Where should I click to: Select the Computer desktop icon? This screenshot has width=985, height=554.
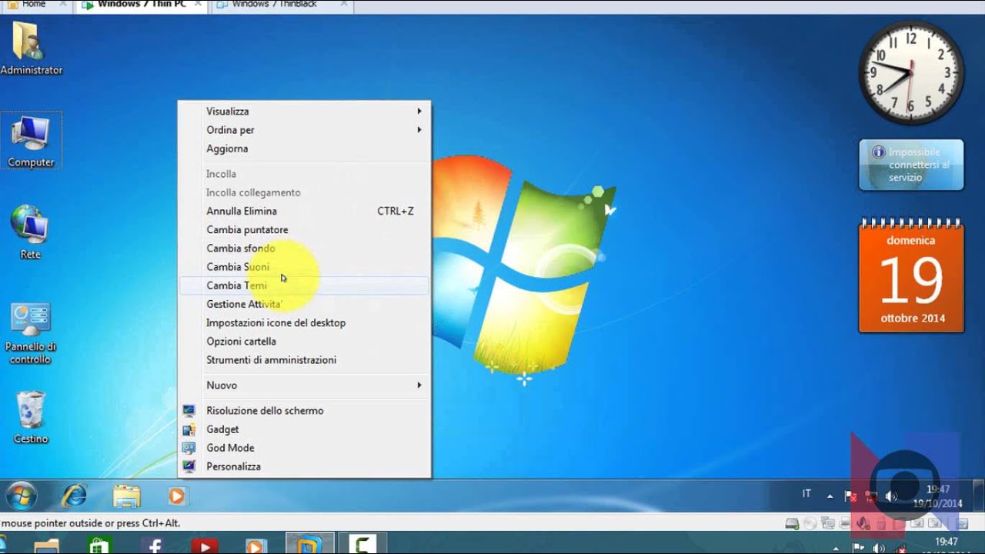[31, 141]
